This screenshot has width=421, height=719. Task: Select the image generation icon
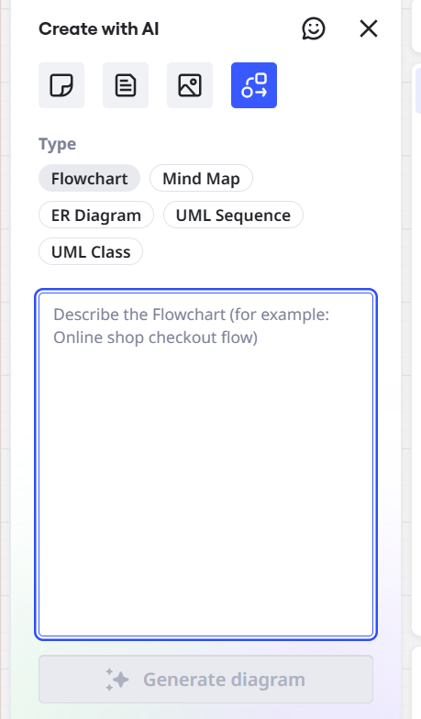[x=190, y=85]
